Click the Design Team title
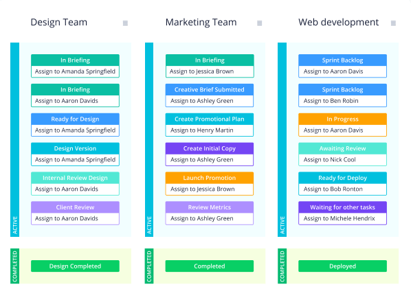The height and width of the screenshot is (300, 411). click(x=59, y=22)
